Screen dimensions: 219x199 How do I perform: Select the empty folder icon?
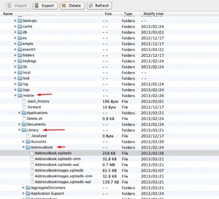pyautogui.click(x=20, y=44)
